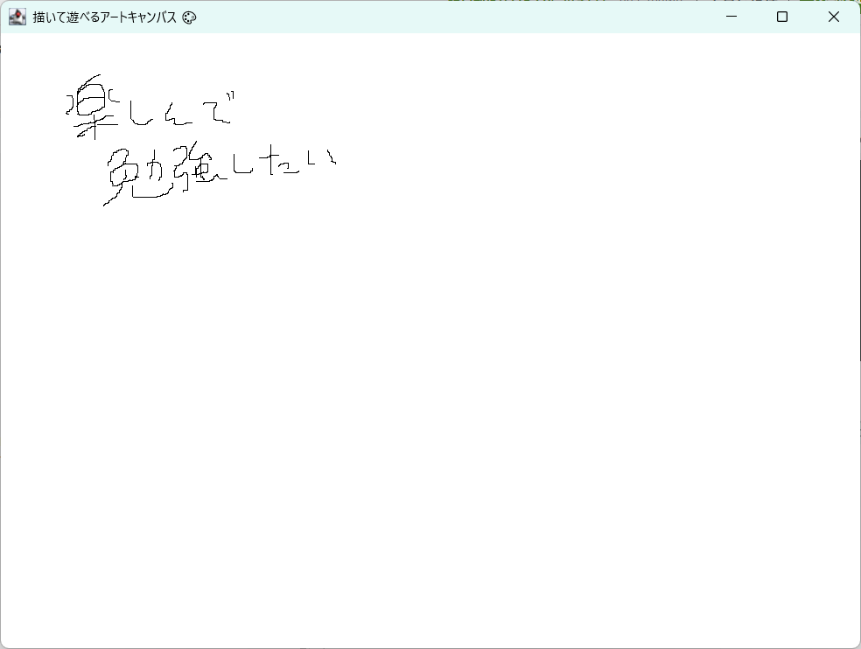The height and width of the screenshot is (649, 861).
Task: Close the art canvas window
Action: [x=833, y=17]
